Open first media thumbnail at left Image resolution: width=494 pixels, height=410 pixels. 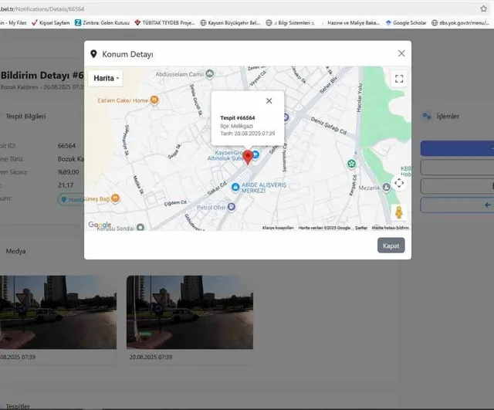tap(58, 312)
